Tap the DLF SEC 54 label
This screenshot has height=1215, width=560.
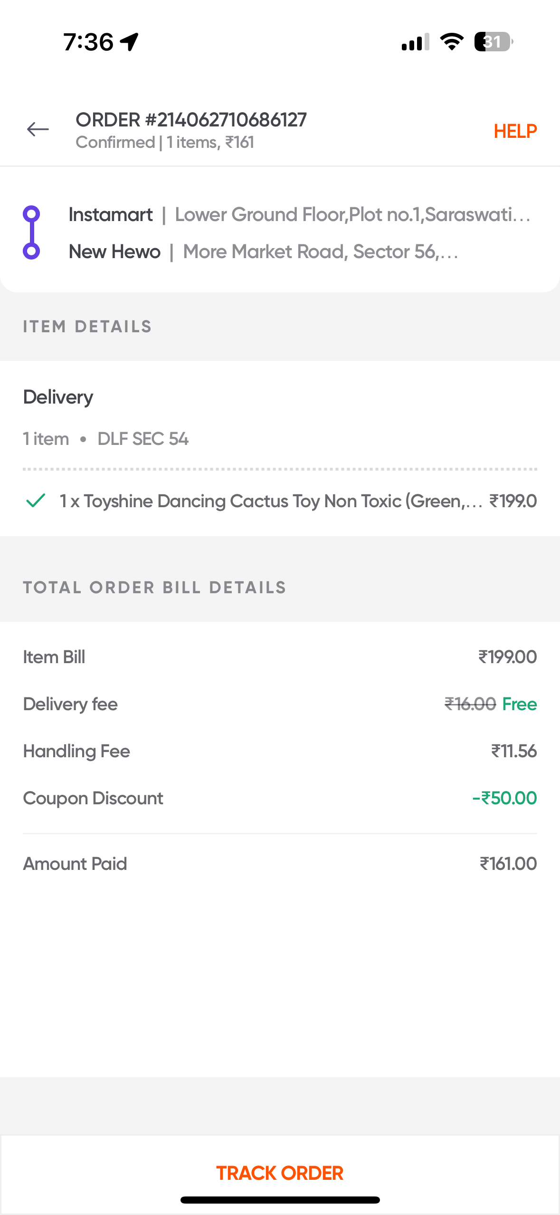click(x=143, y=439)
